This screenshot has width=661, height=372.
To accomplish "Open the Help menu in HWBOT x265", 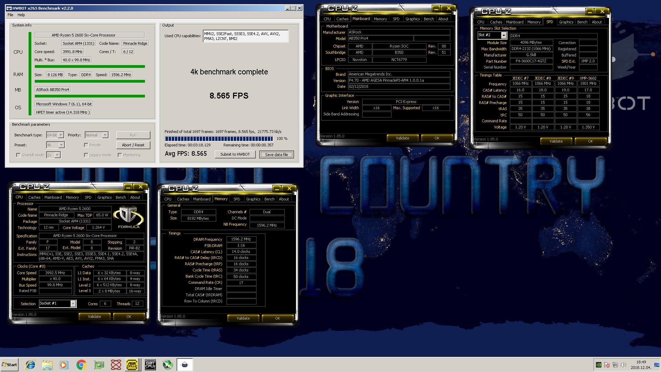I will point(21,15).
